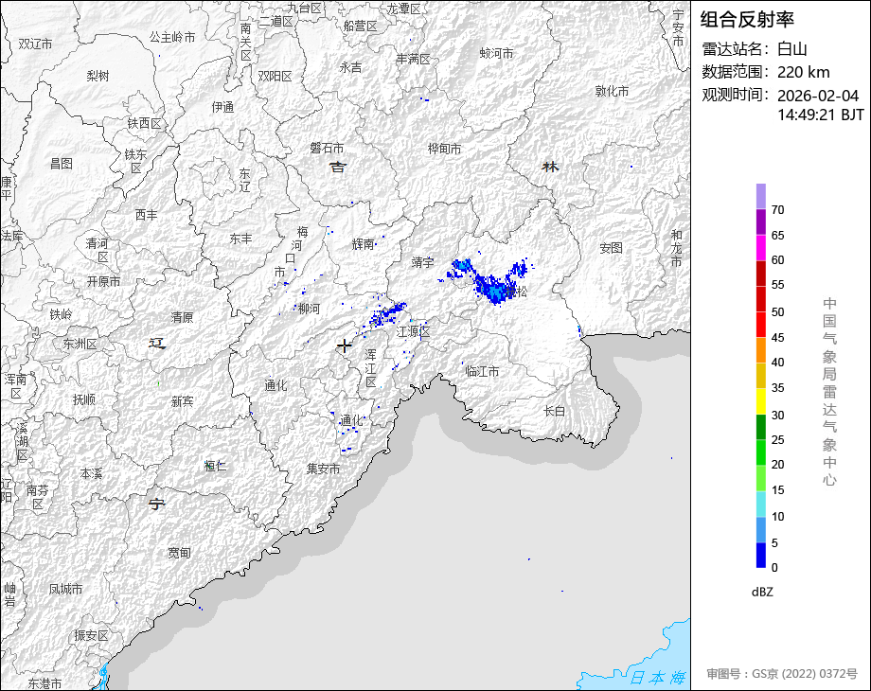Click the 宽甸 map label
871x691 pixels.
pyautogui.click(x=180, y=553)
